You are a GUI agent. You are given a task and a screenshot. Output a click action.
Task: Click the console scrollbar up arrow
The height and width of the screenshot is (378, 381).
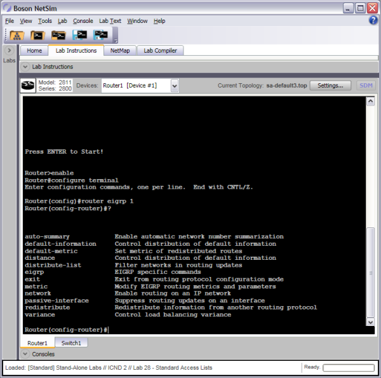click(x=370, y=101)
